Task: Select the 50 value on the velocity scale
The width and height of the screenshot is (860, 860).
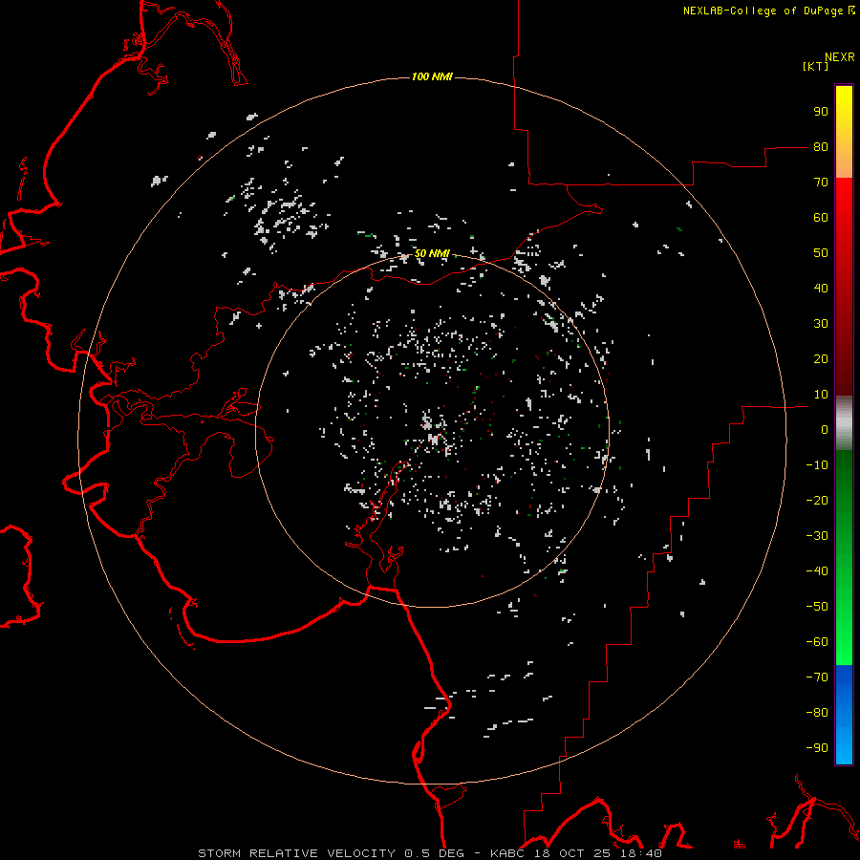Action: tap(821, 253)
